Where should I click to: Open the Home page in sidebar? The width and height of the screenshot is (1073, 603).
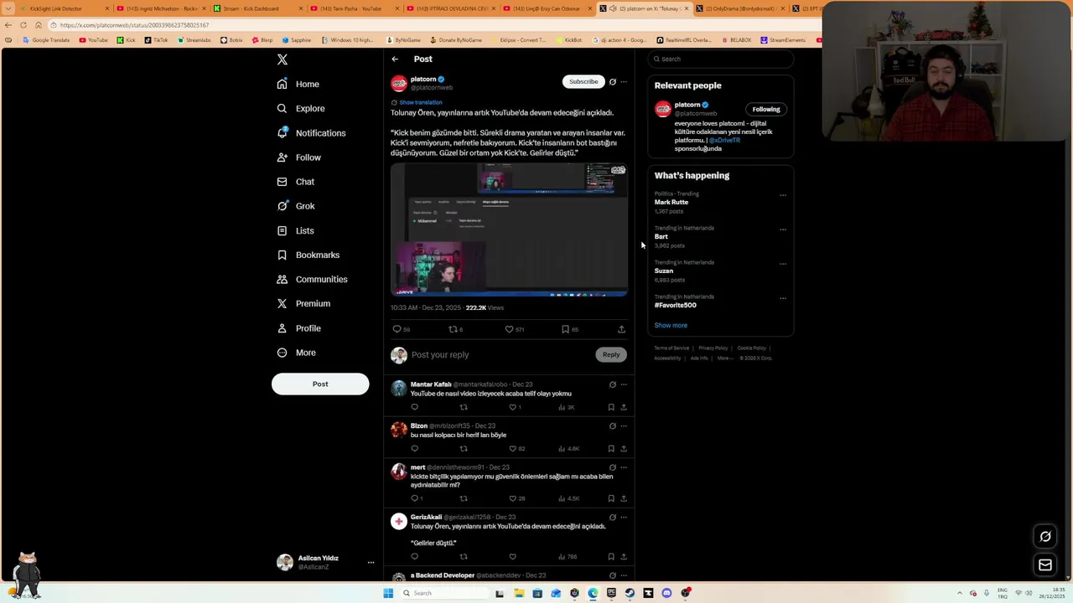(298, 84)
